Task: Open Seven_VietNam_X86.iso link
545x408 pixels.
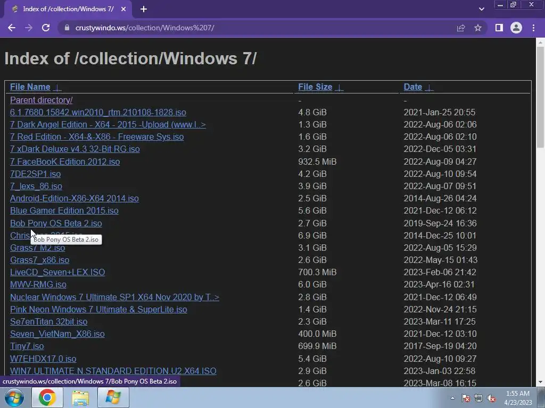Action: 57,334
